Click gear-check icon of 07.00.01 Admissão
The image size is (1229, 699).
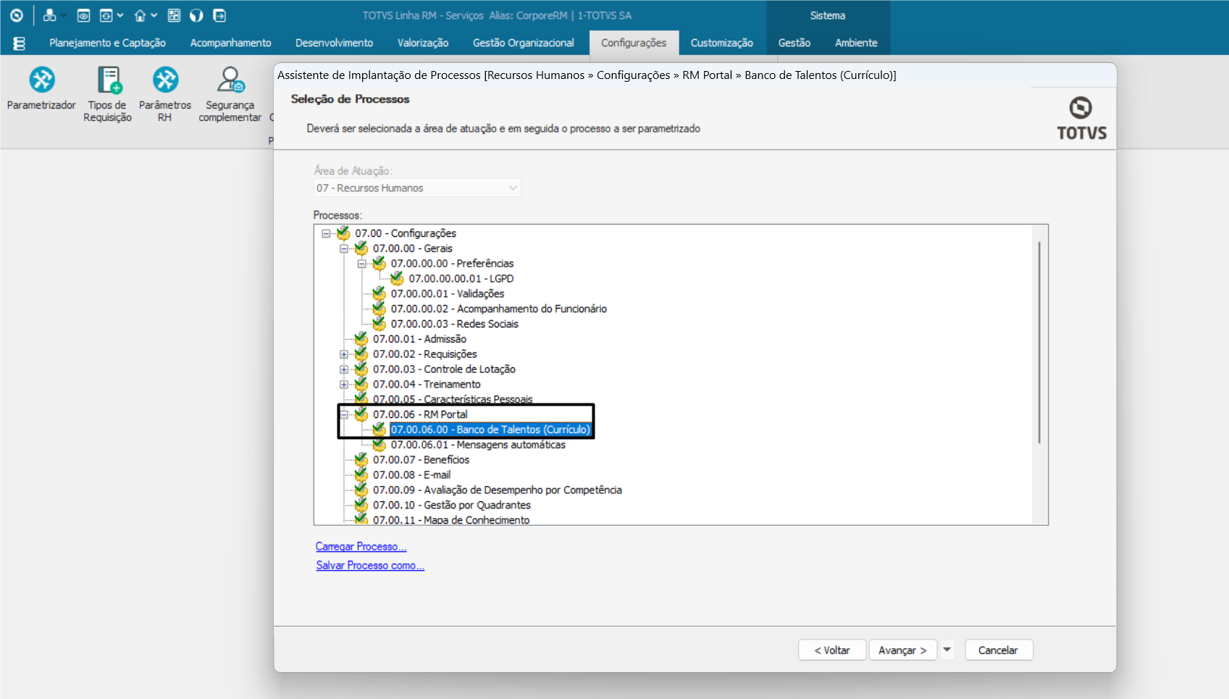(x=361, y=338)
